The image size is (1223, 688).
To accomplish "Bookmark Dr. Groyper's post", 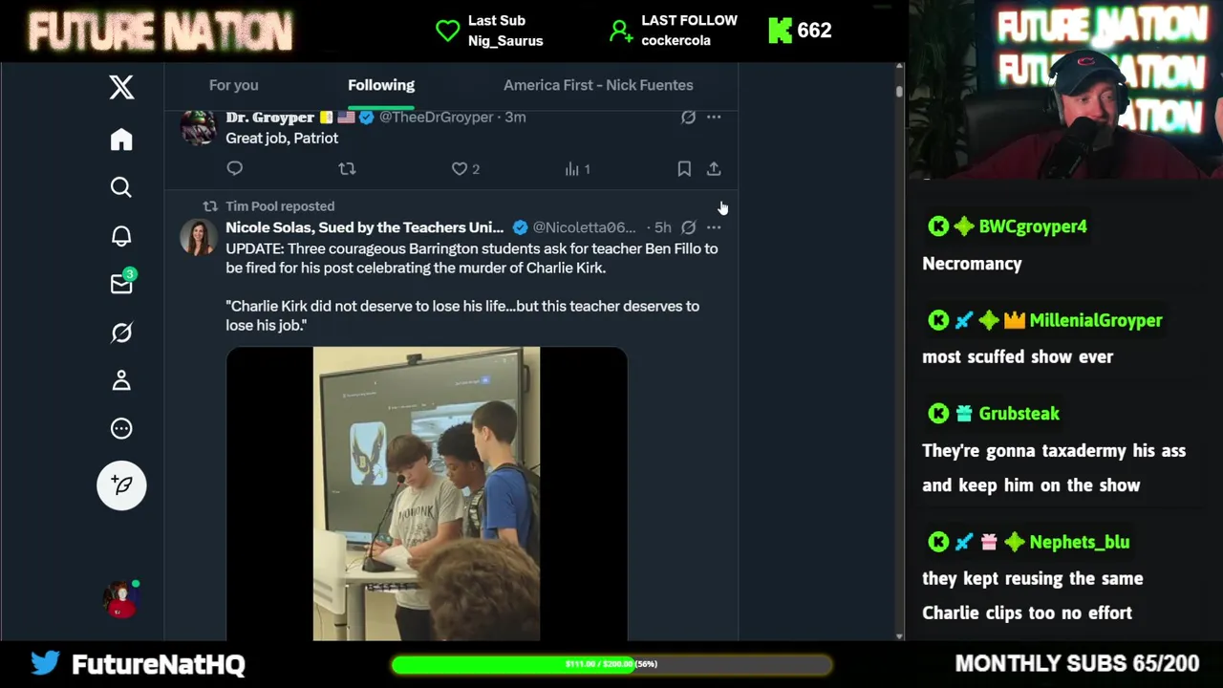I will pyautogui.click(x=684, y=168).
